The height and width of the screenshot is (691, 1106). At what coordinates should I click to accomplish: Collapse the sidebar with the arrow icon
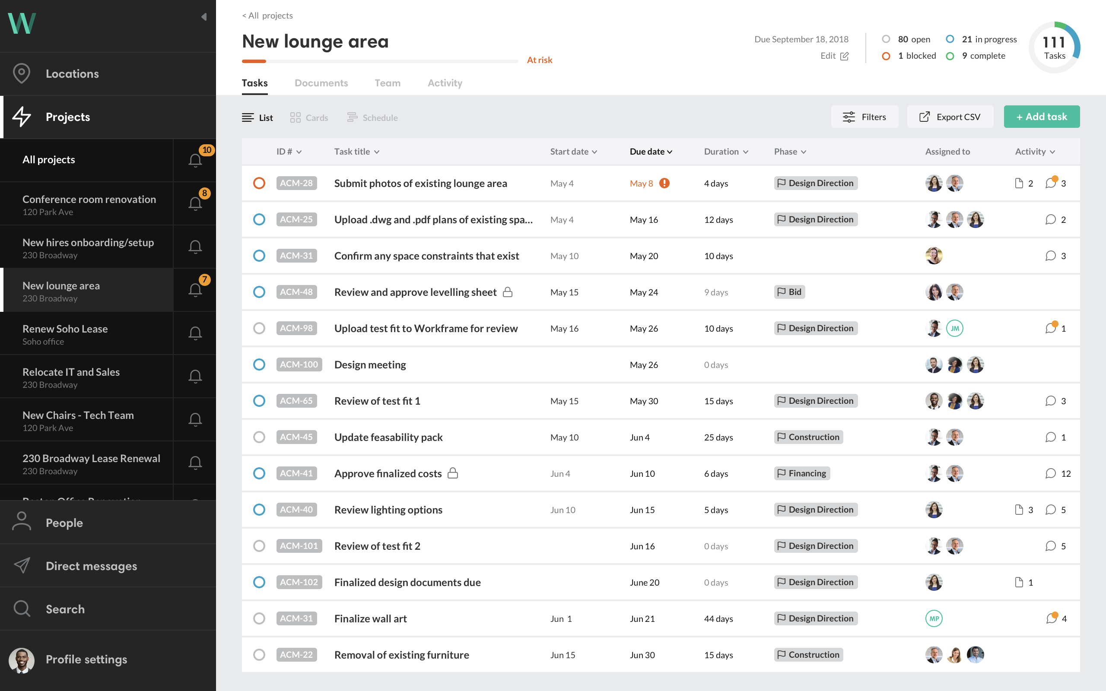204,17
